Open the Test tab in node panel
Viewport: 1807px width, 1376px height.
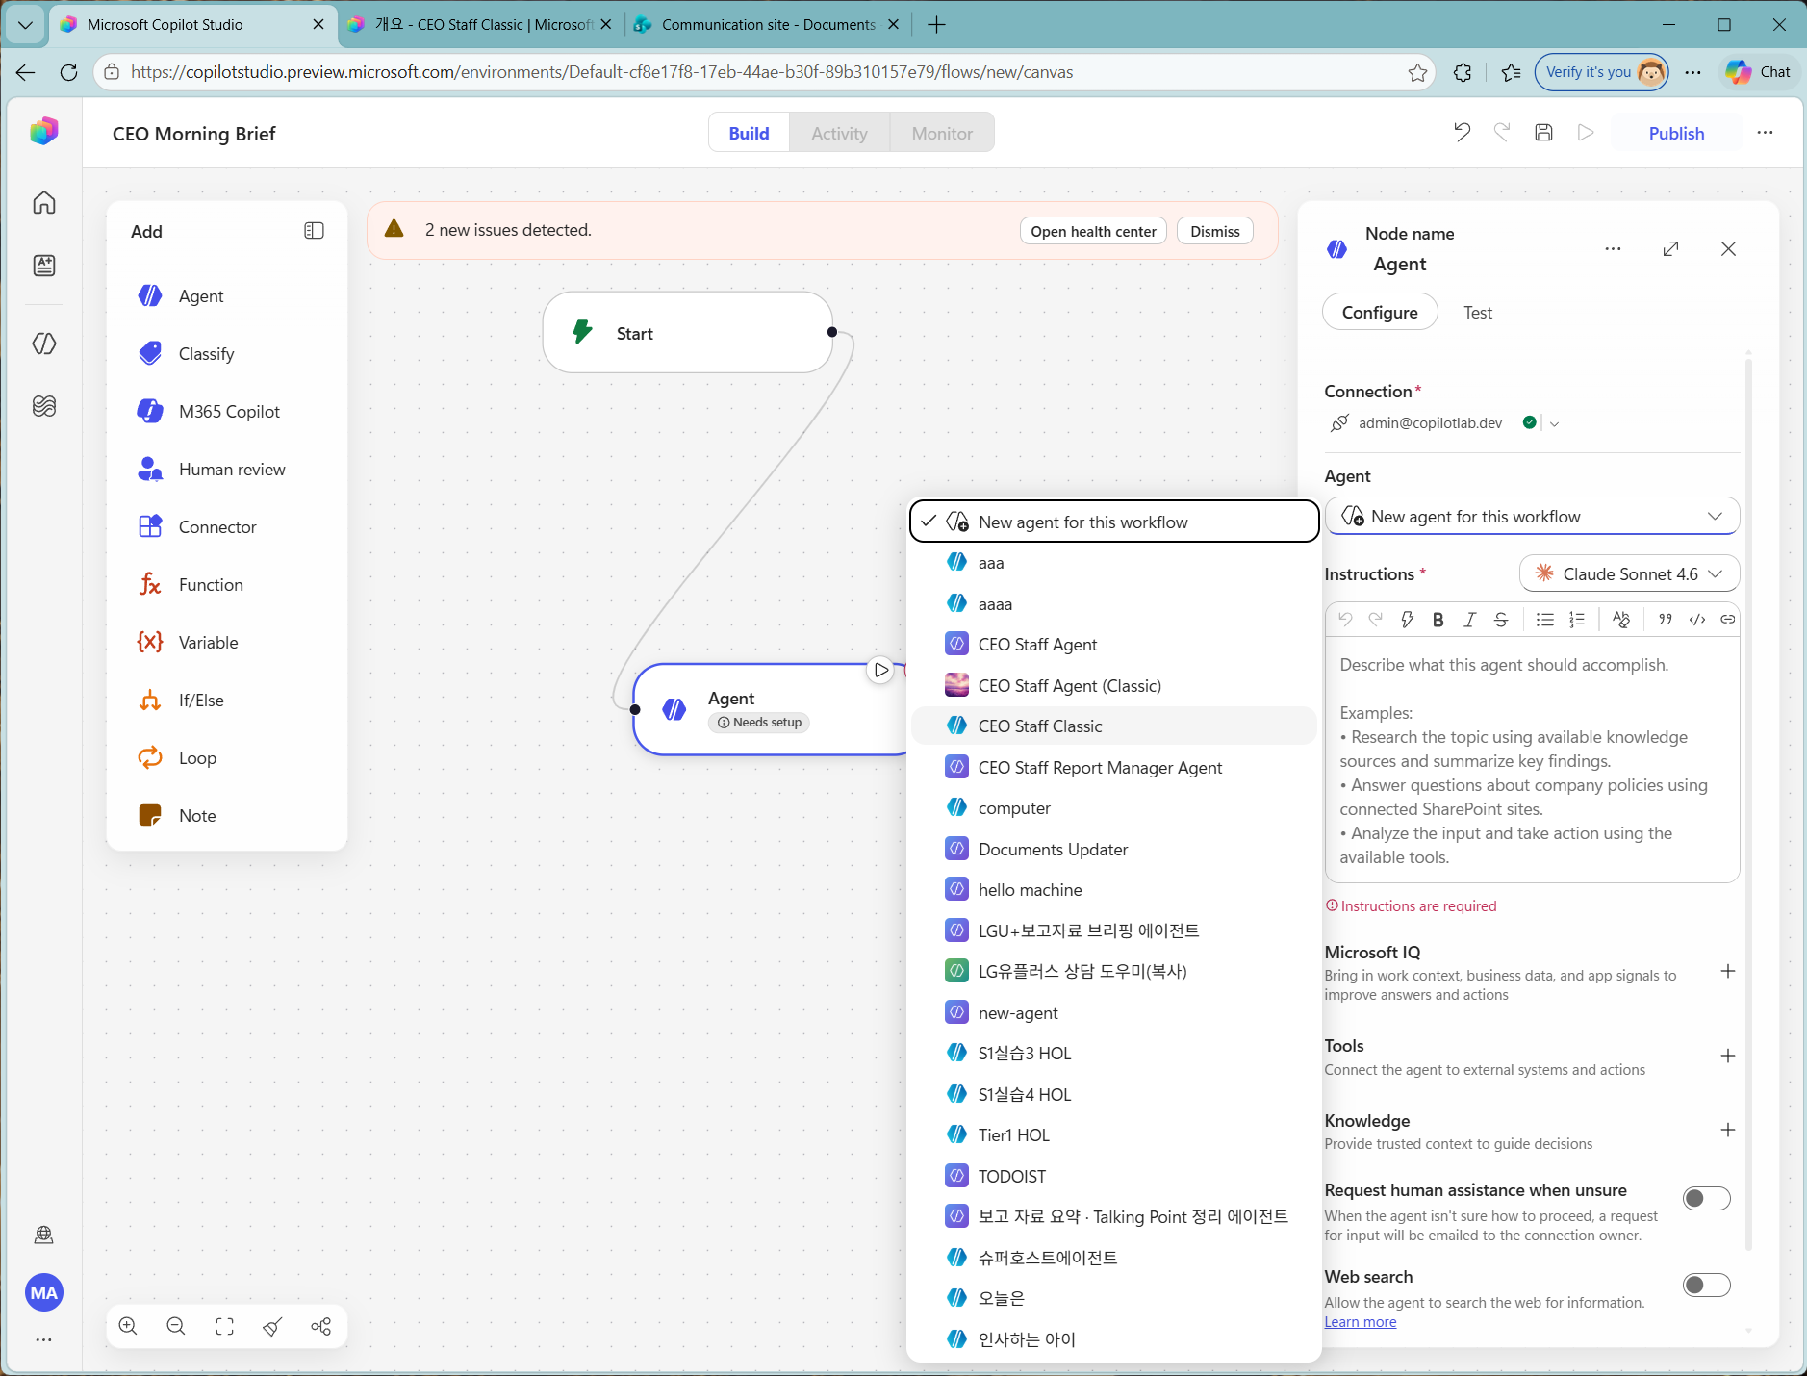coord(1478,313)
